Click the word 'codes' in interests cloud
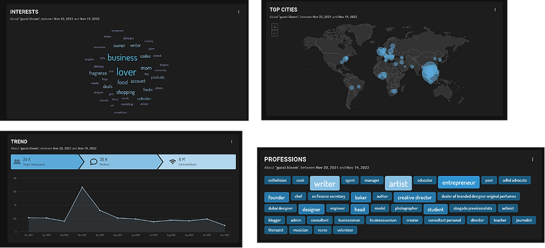This screenshot has height=248, width=545. [145, 56]
